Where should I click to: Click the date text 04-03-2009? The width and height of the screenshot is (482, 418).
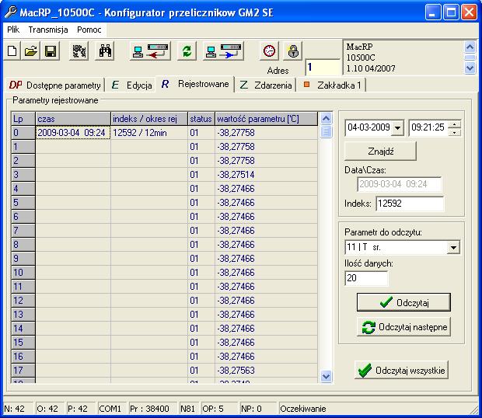(368, 127)
